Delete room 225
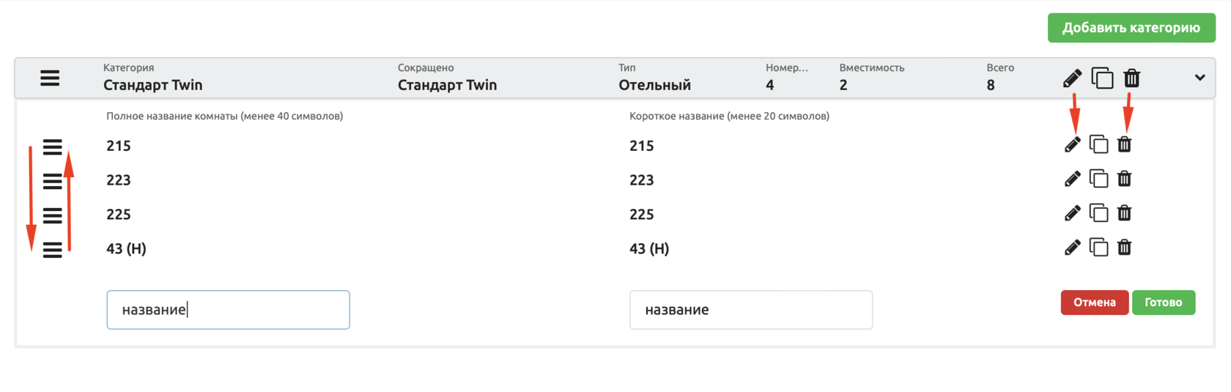Viewport: 1231px width, 392px height. 1125,212
